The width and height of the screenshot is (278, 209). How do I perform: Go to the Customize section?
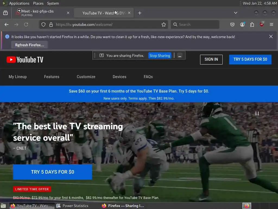(x=86, y=77)
